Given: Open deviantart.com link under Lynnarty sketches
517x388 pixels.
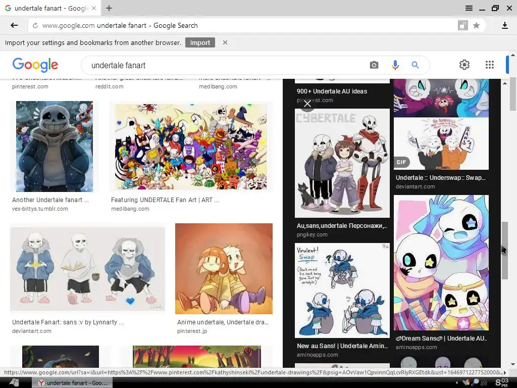Looking at the screenshot, I should pyautogui.click(x=32, y=331).
